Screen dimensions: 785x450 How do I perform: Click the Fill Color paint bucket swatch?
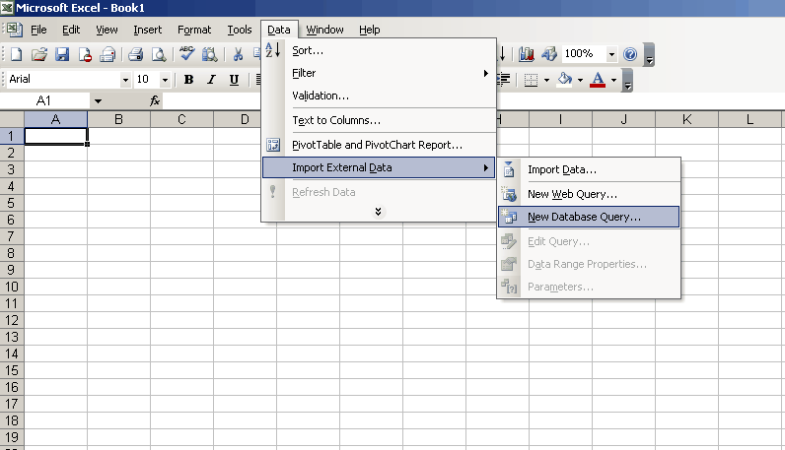click(565, 80)
